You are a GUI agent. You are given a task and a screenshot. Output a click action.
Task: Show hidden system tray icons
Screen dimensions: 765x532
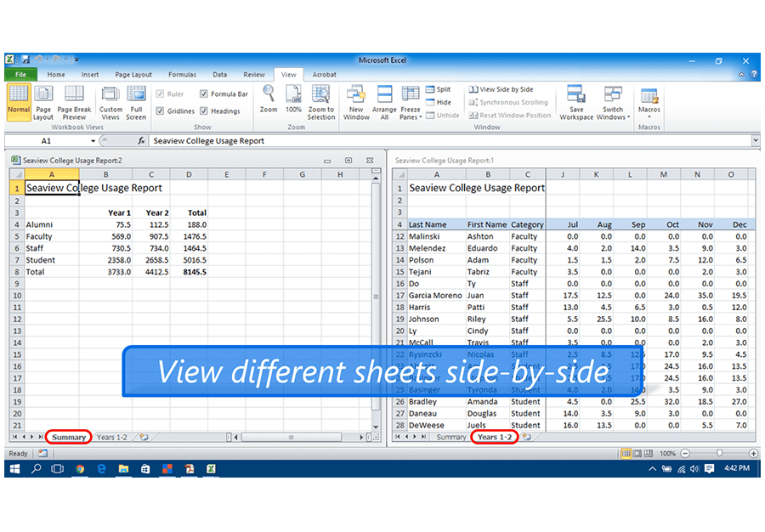652,468
